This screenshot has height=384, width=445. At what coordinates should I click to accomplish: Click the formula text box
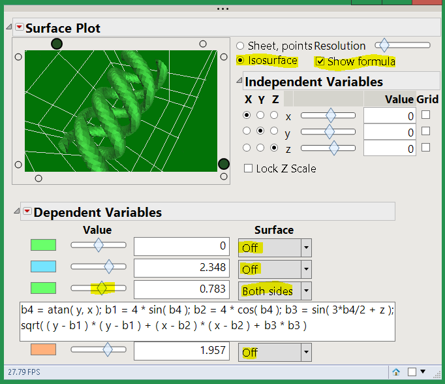click(x=207, y=321)
